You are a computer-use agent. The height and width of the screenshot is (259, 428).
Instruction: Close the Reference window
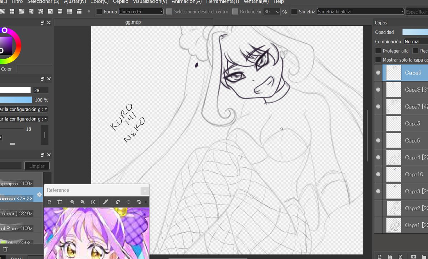coord(144,191)
